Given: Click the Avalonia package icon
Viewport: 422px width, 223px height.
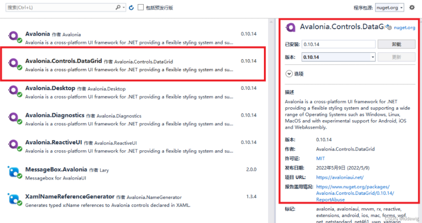Looking at the screenshot, I should click(14, 37).
